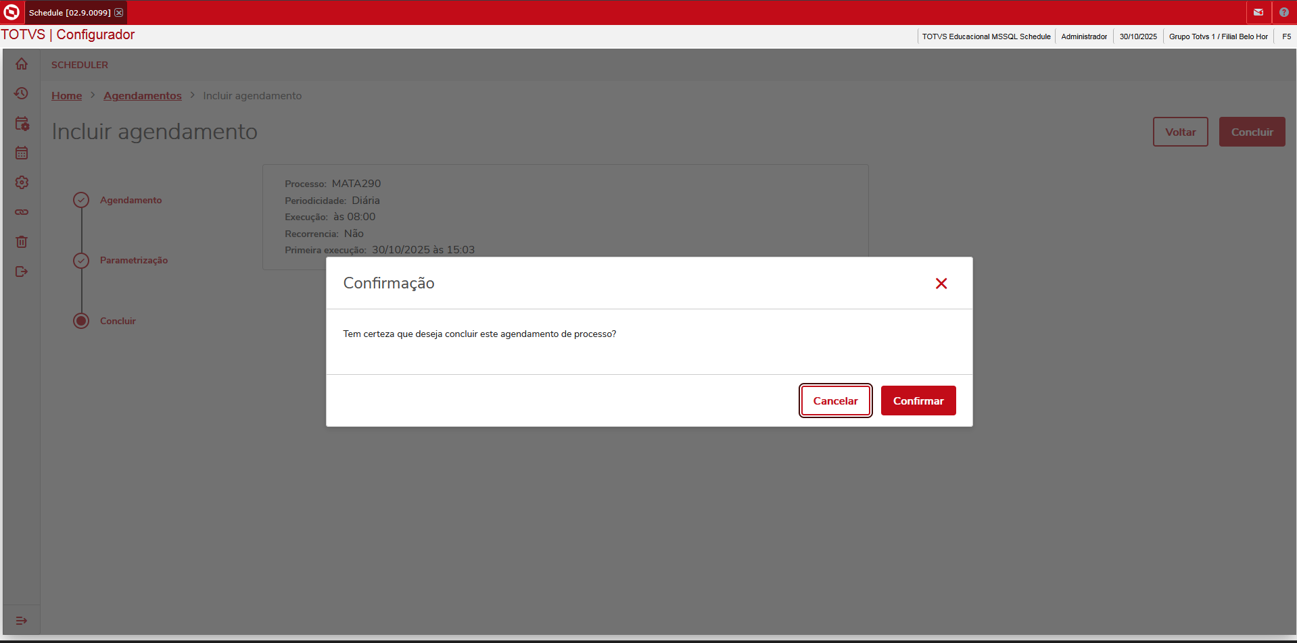Viewport: 1297px width, 643px height.
Task: Click the Recorrencia Não value
Action: (354, 234)
